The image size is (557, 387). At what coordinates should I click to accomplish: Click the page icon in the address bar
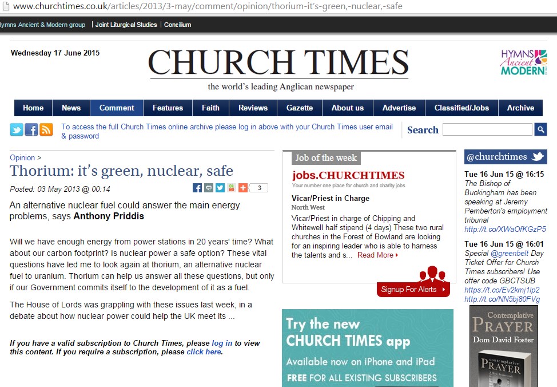click(5, 6)
